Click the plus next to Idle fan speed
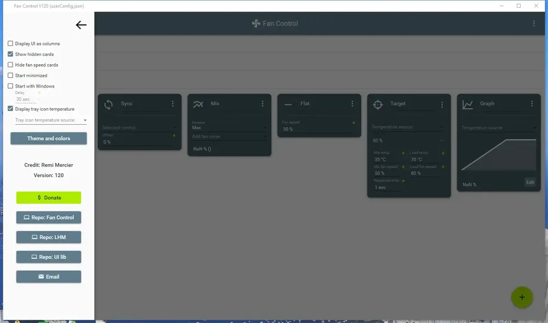Image resolution: width=548 pixels, height=323 pixels. 403,167
